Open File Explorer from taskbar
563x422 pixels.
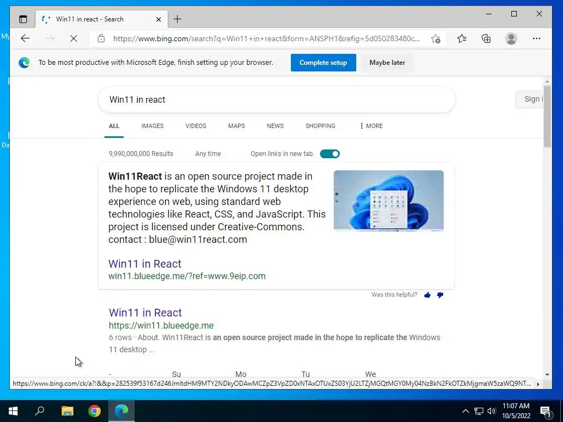click(x=67, y=411)
